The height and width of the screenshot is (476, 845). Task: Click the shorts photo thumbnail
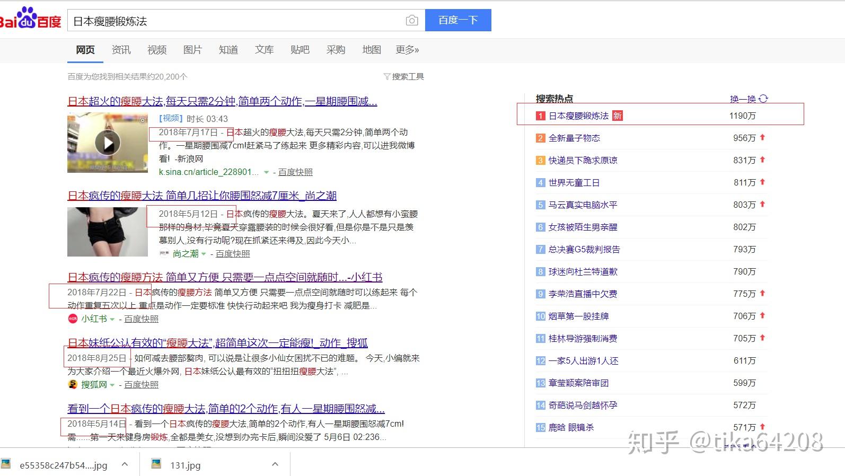point(108,232)
